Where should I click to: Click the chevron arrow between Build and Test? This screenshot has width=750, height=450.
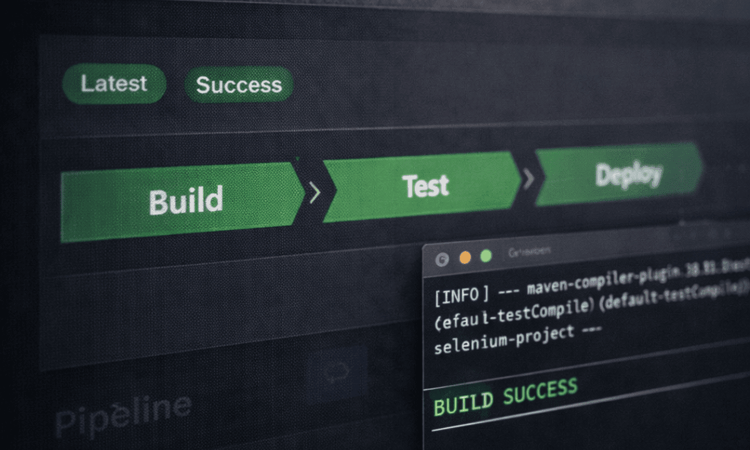[x=314, y=192]
